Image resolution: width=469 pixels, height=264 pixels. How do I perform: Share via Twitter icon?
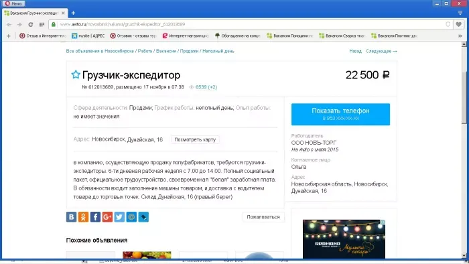click(x=119, y=216)
